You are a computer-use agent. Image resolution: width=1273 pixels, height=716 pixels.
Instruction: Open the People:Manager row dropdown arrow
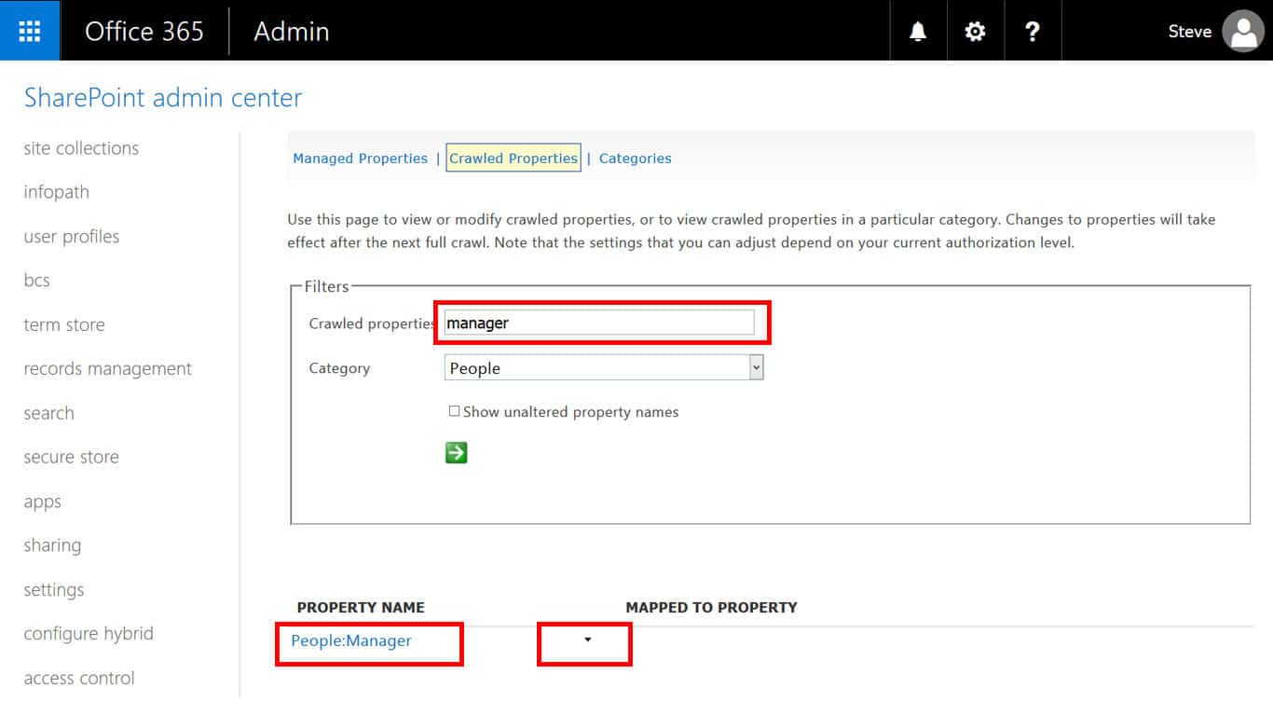[x=587, y=640]
